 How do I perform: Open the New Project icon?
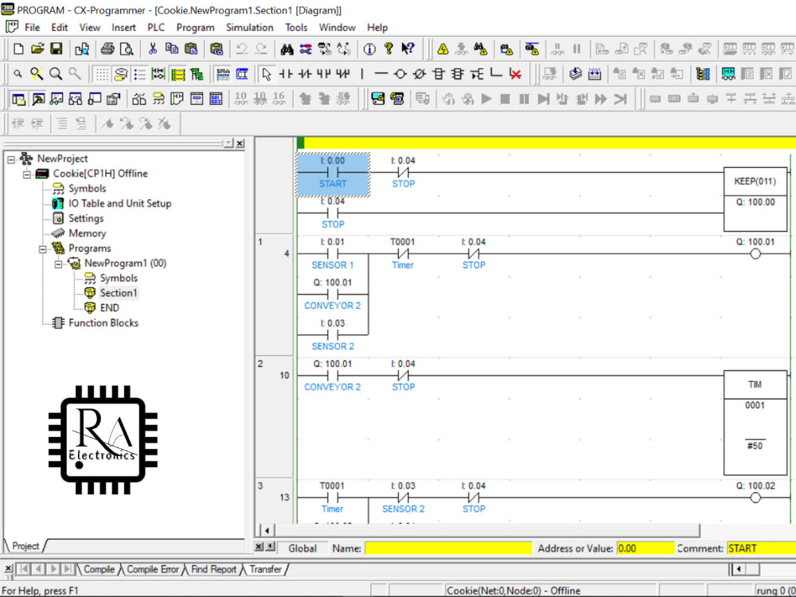click(x=18, y=49)
